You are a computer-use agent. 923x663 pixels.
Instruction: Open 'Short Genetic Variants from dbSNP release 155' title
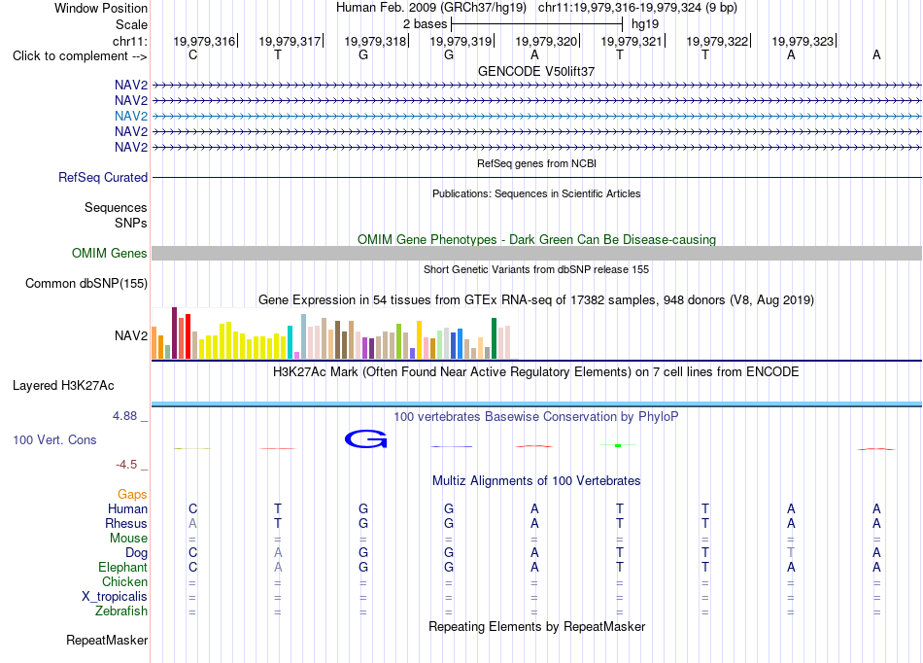[x=536, y=269]
